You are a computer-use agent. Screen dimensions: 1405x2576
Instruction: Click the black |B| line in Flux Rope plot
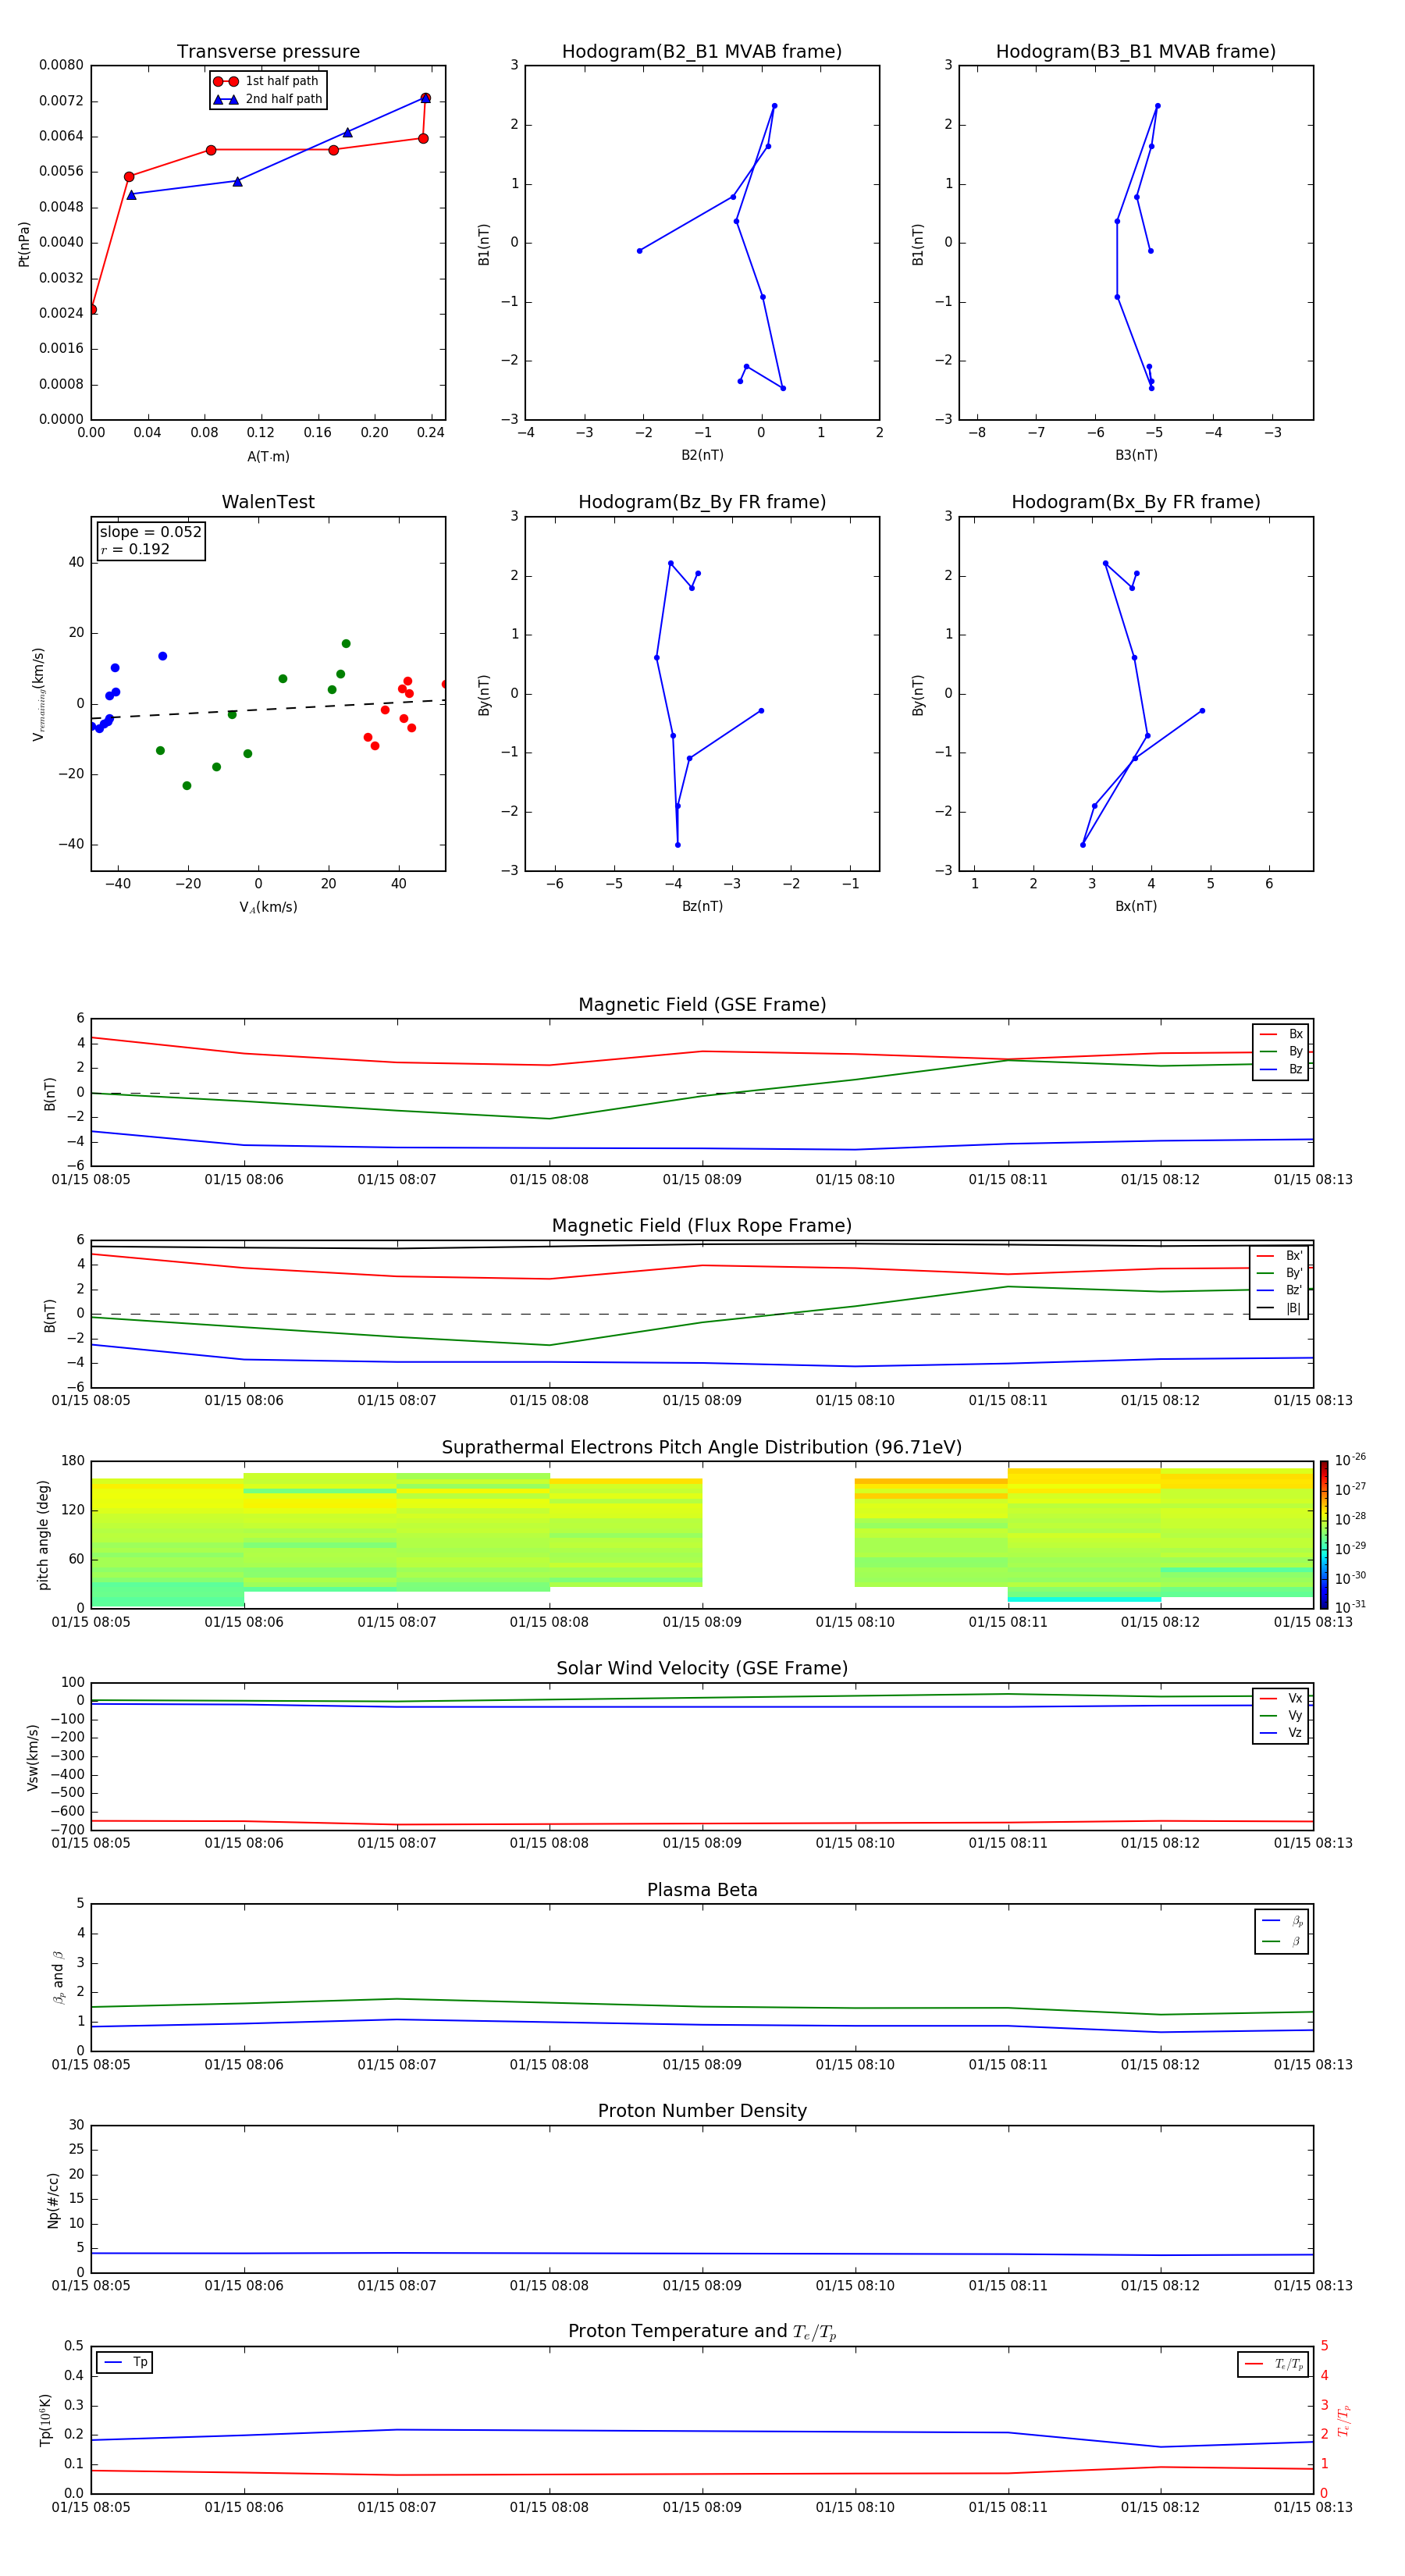point(702,1244)
